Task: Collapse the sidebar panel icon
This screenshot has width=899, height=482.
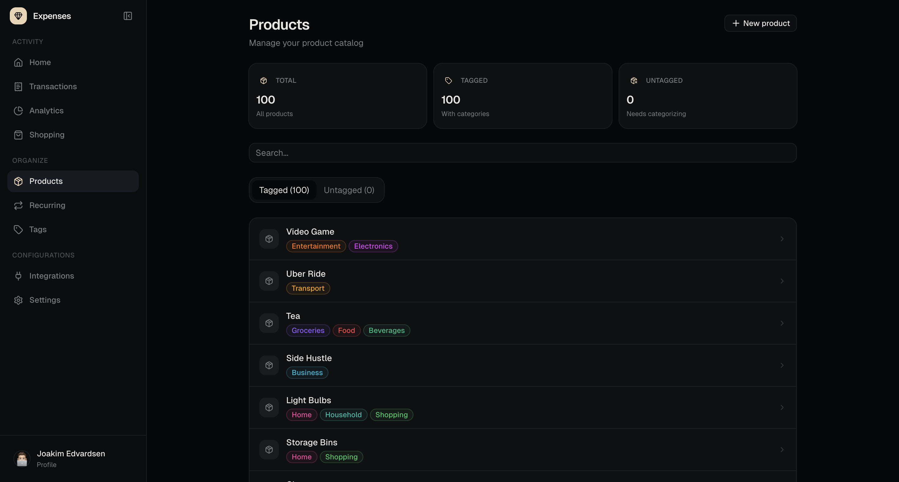Action: tap(128, 16)
